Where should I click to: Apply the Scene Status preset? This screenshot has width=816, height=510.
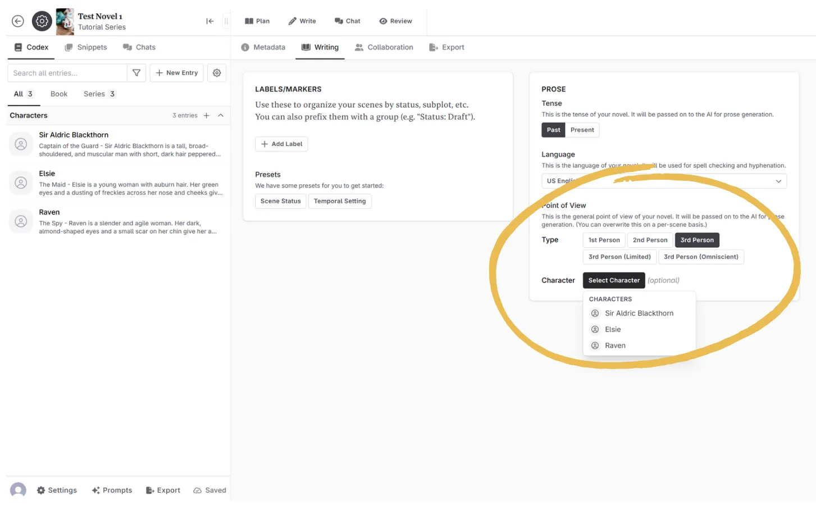280,201
